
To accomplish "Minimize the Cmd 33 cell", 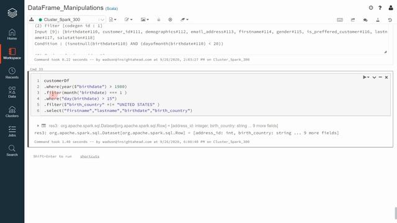I will tap(380, 77).
